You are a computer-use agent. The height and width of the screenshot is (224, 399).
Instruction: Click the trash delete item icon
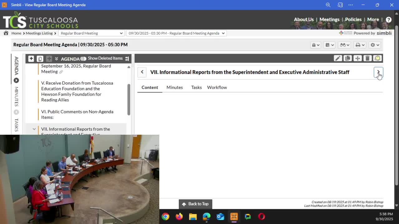pos(368,58)
